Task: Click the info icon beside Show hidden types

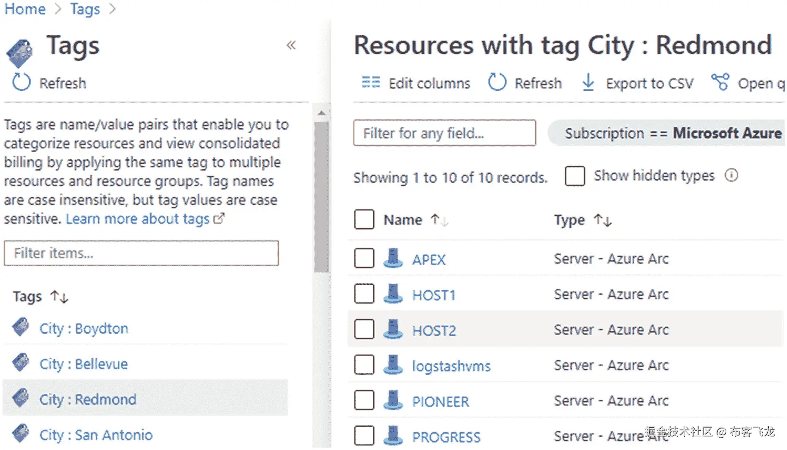Action: 731,175
